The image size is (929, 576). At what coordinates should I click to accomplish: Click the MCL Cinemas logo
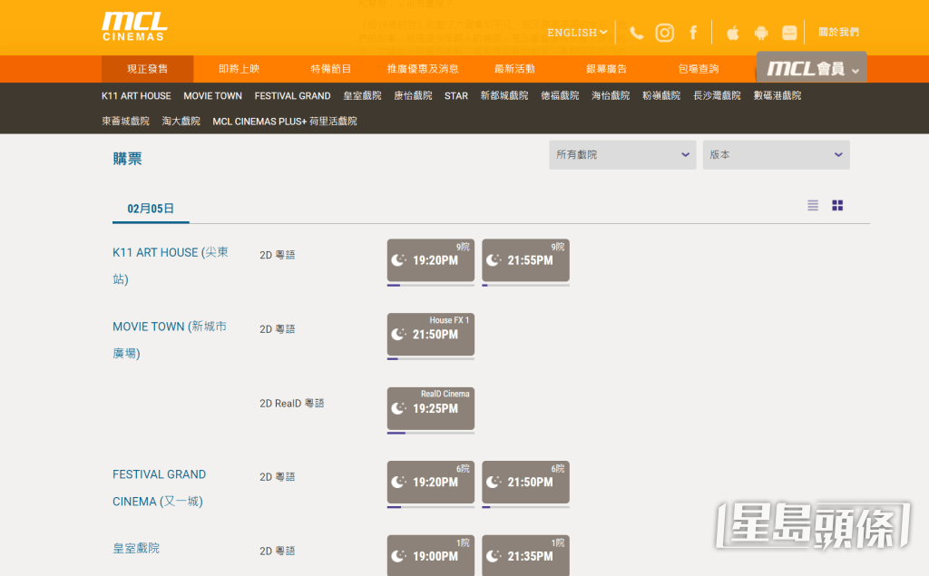point(134,26)
